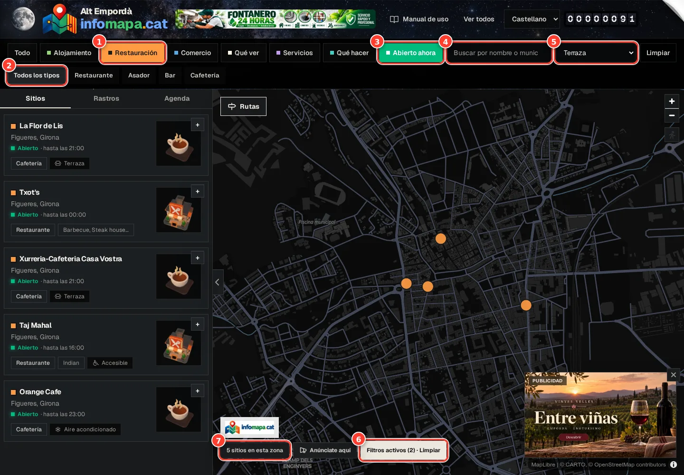The image size is (684, 475).
Task: Switch to the Rastros tab
Action: (106, 98)
